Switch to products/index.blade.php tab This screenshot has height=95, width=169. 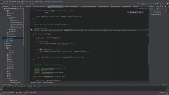pyautogui.click(x=72, y=6)
